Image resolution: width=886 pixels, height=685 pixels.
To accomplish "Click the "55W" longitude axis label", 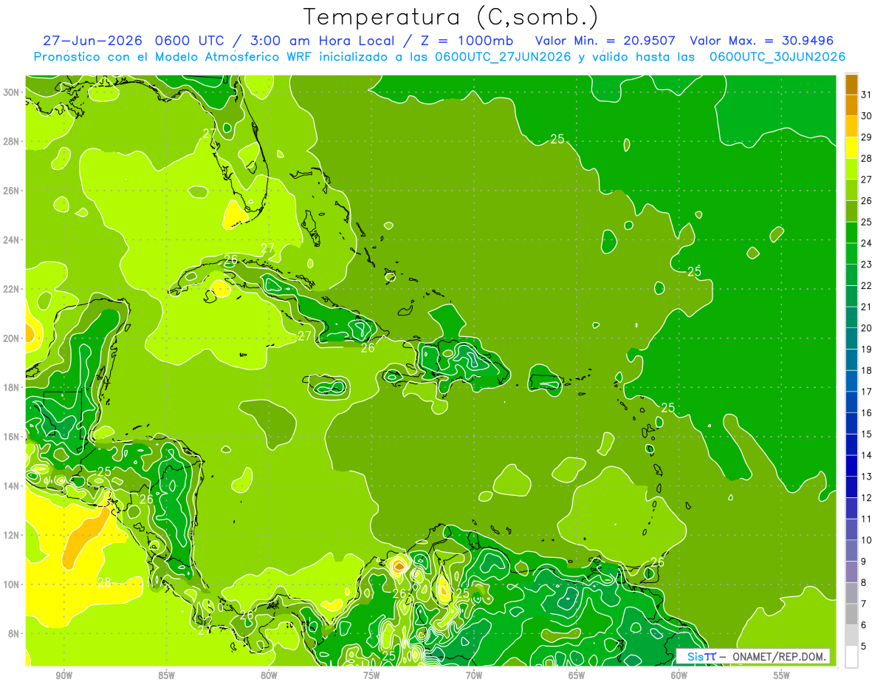I will tap(782, 675).
